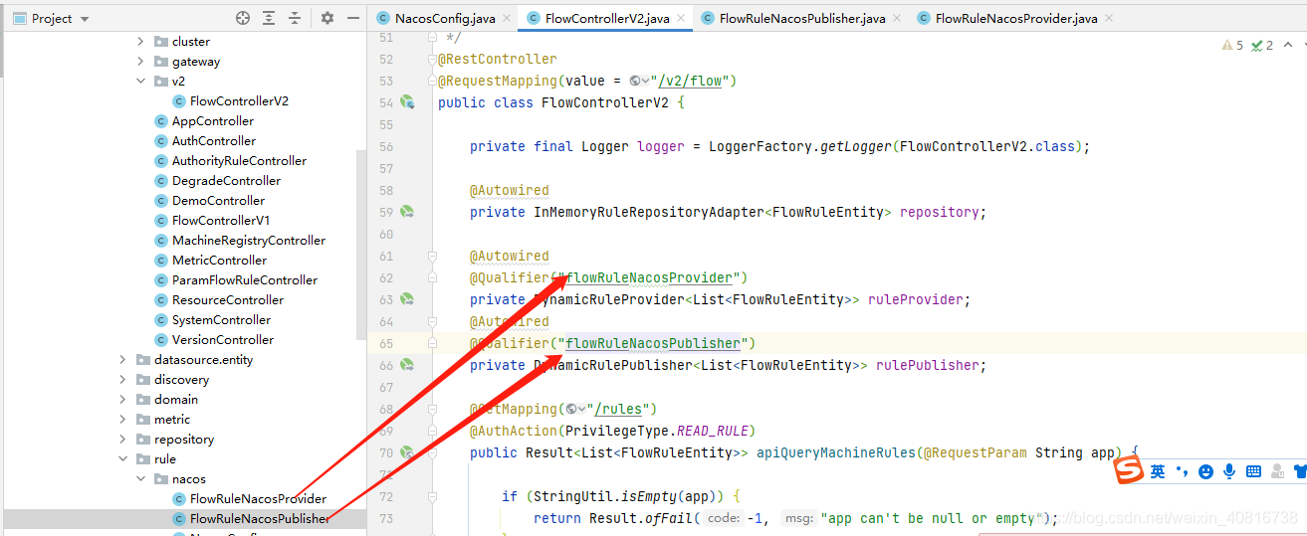Fold the code block at line 52
The image size is (1307, 536).
click(433, 59)
